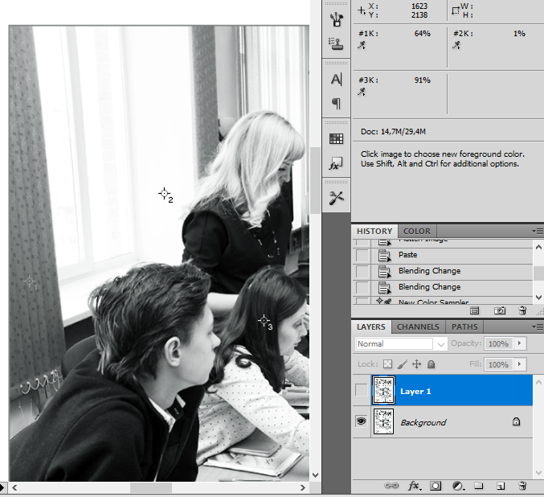
Task: Click canvas horizontal scroll right arrow
Action: tap(302, 487)
